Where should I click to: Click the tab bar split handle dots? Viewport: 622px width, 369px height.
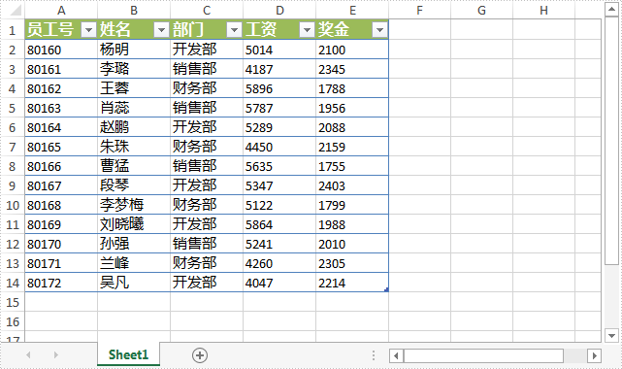pos(374,355)
